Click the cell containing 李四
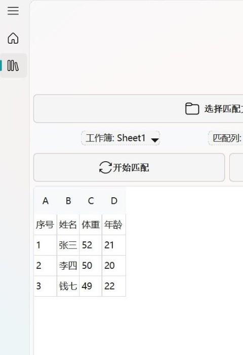 (68, 266)
